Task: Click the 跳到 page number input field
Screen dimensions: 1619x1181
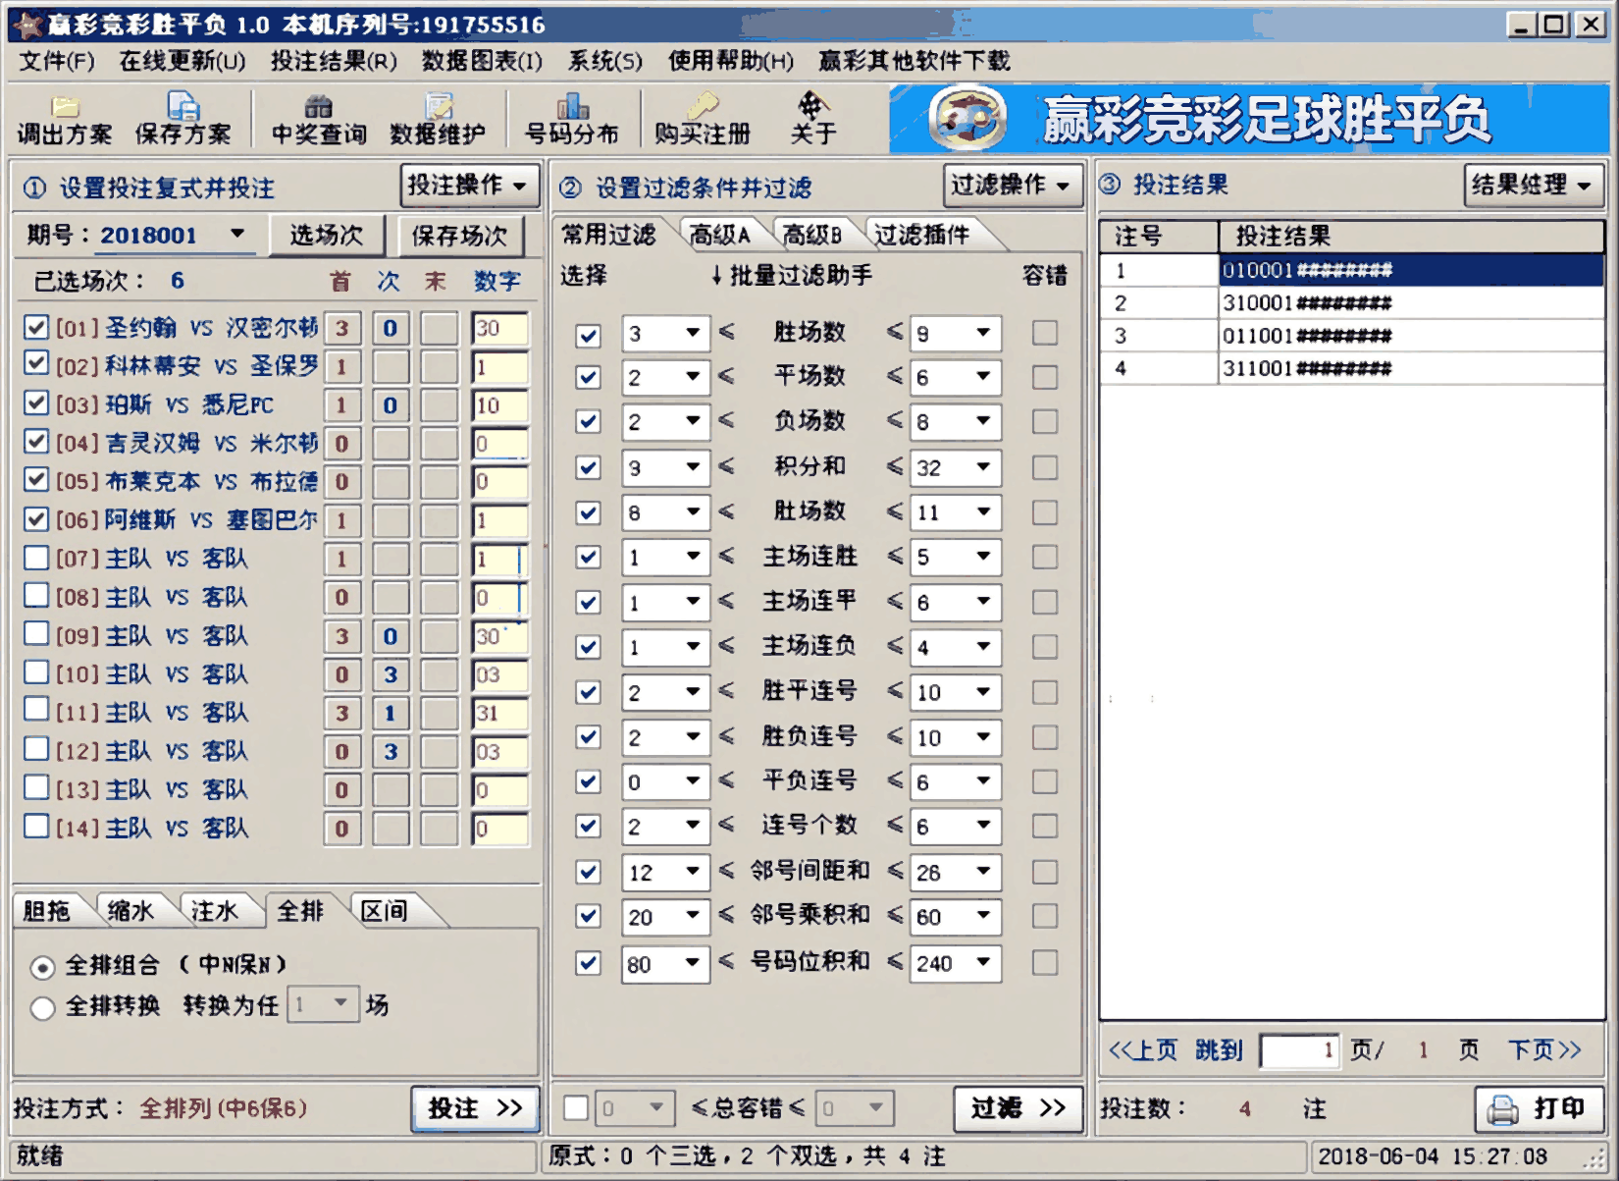Action: click(1299, 1050)
